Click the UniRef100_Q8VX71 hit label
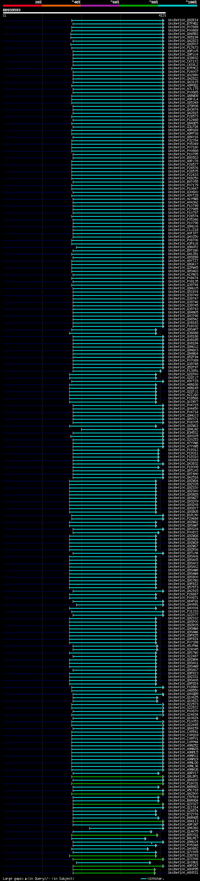 (x=183, y=419)
